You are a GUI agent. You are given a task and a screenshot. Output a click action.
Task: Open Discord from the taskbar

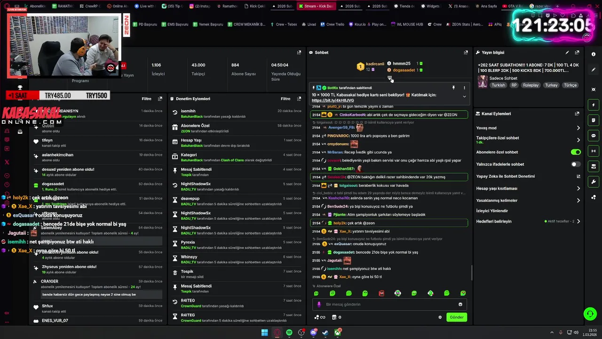(x=313, y=332)
